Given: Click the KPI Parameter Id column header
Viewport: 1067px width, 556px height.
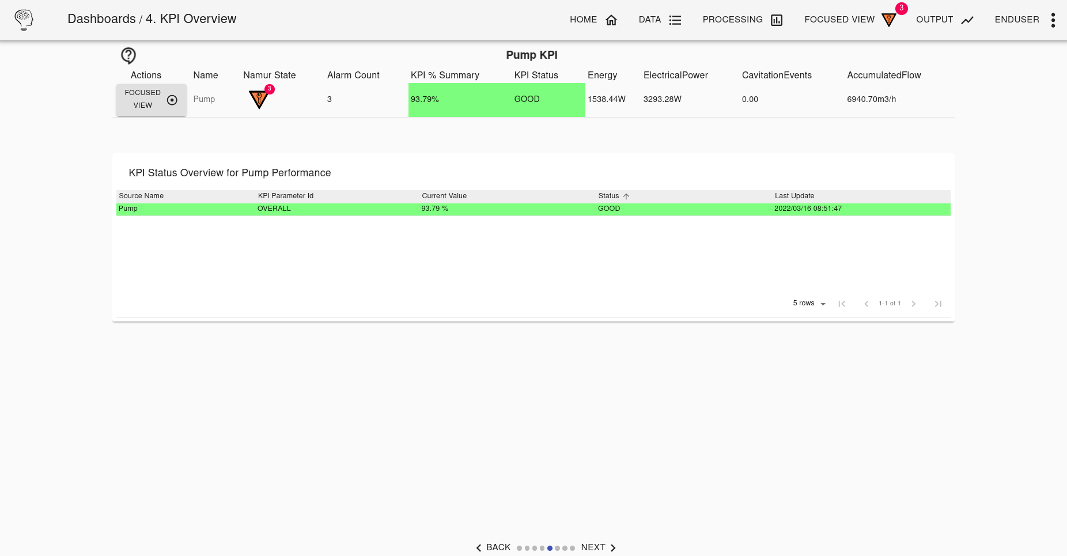Looking at the screenshot, I should (286, 196).
